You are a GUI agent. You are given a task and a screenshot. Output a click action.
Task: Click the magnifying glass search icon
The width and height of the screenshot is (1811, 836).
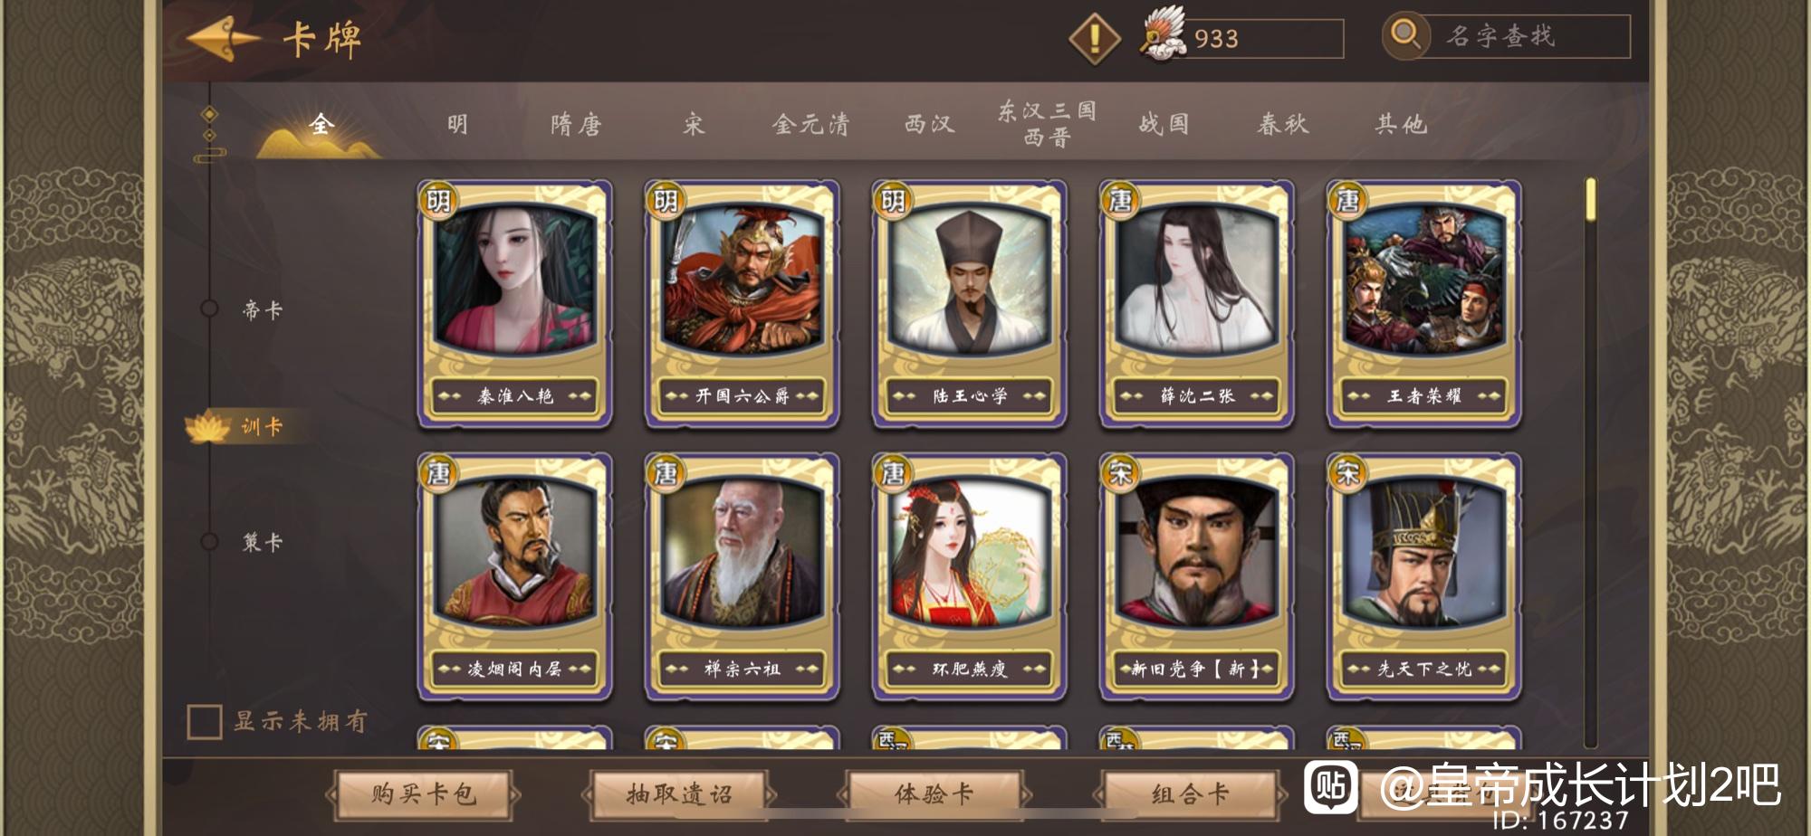click(1404, 36)
